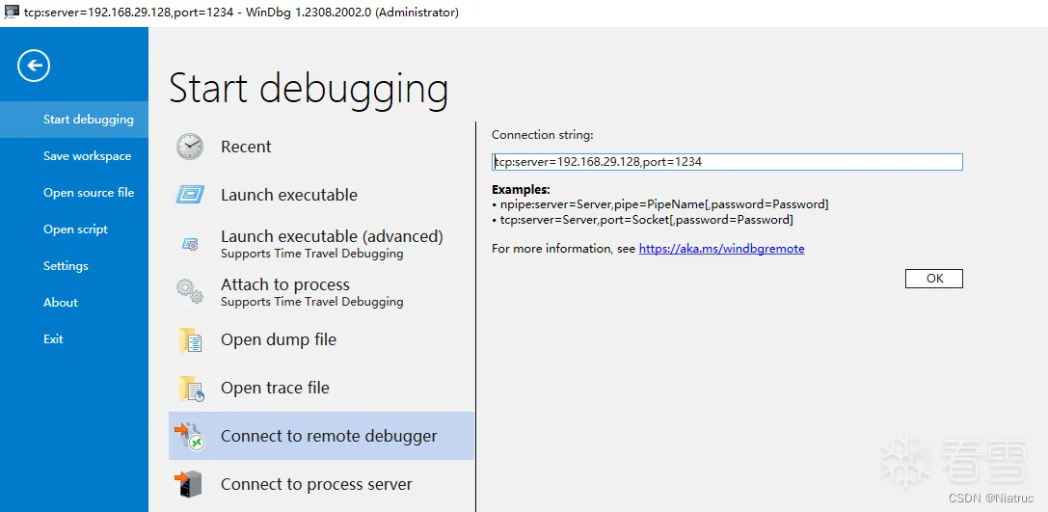Image resolution: width=1048 pixels, height=512 pixels.
Task: Click the Connect to remote debugger icon
Action: tap(189, 436)
